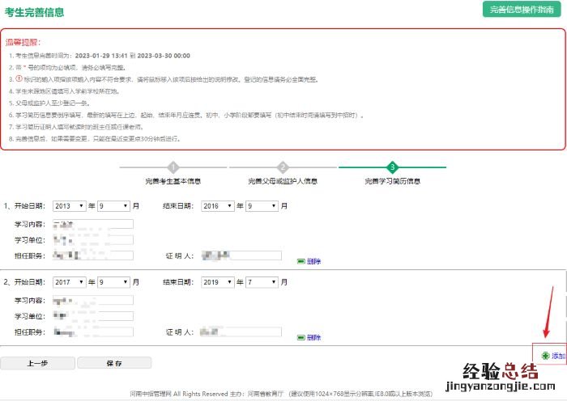
Task: Expand record 2 start year dropdown (2017)
Action: pyautogui.click(x=68, y=282)
